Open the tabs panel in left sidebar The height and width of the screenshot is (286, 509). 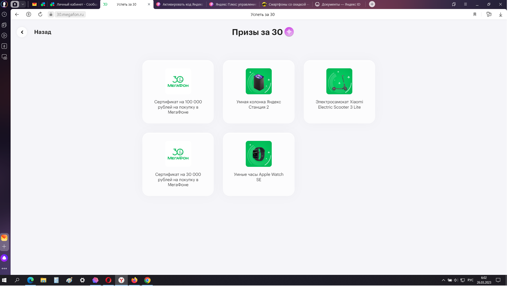[x=4, y=25]
